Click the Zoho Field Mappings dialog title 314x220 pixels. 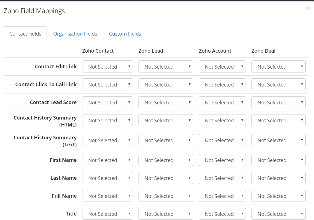tap(34, 11)
